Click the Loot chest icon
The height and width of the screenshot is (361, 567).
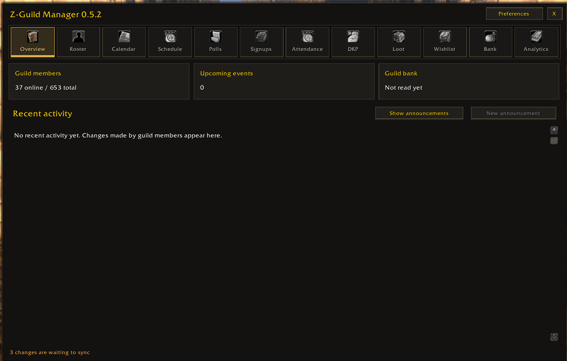399,37
